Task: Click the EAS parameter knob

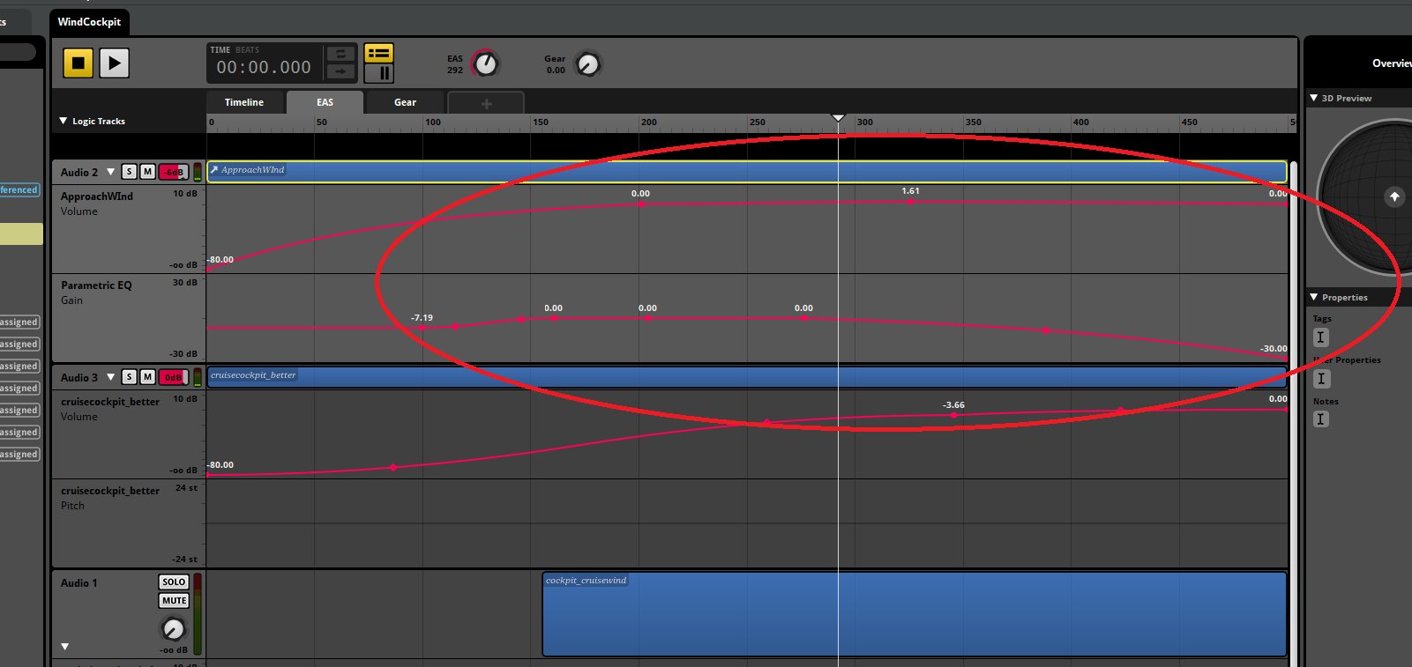Action: [485, 63]
